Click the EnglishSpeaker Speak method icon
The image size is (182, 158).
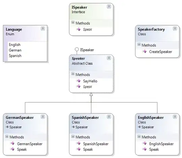point(145,149)
